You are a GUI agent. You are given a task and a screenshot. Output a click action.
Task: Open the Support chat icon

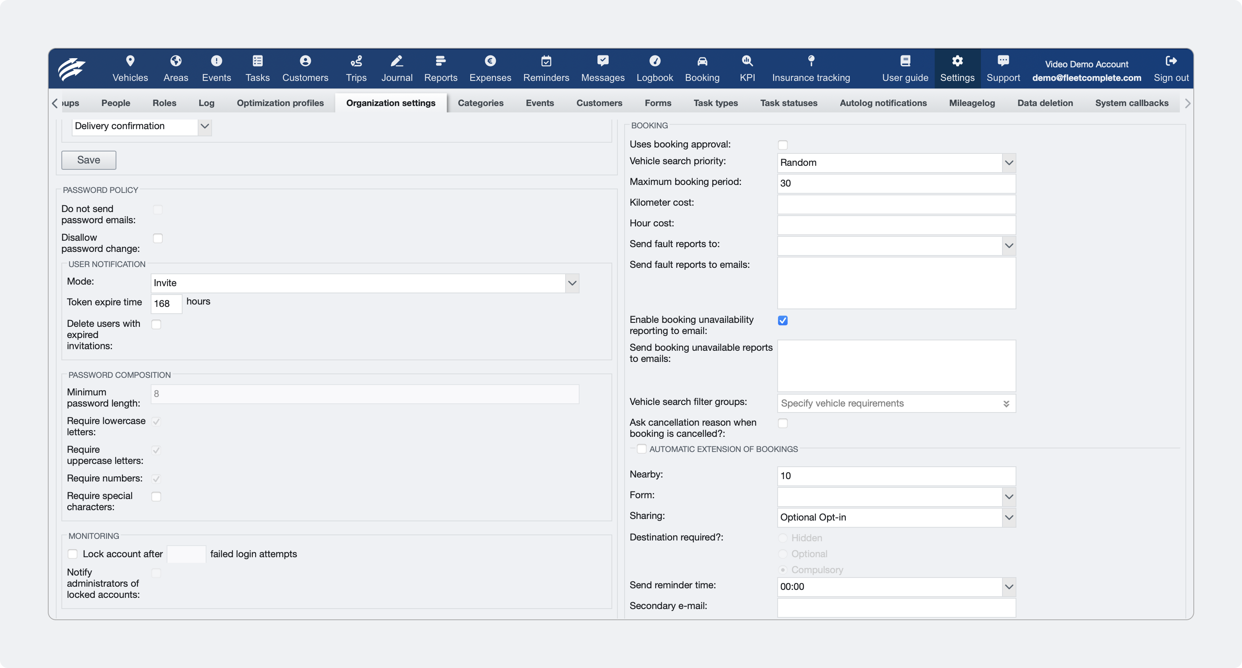tap(1003, 61)
